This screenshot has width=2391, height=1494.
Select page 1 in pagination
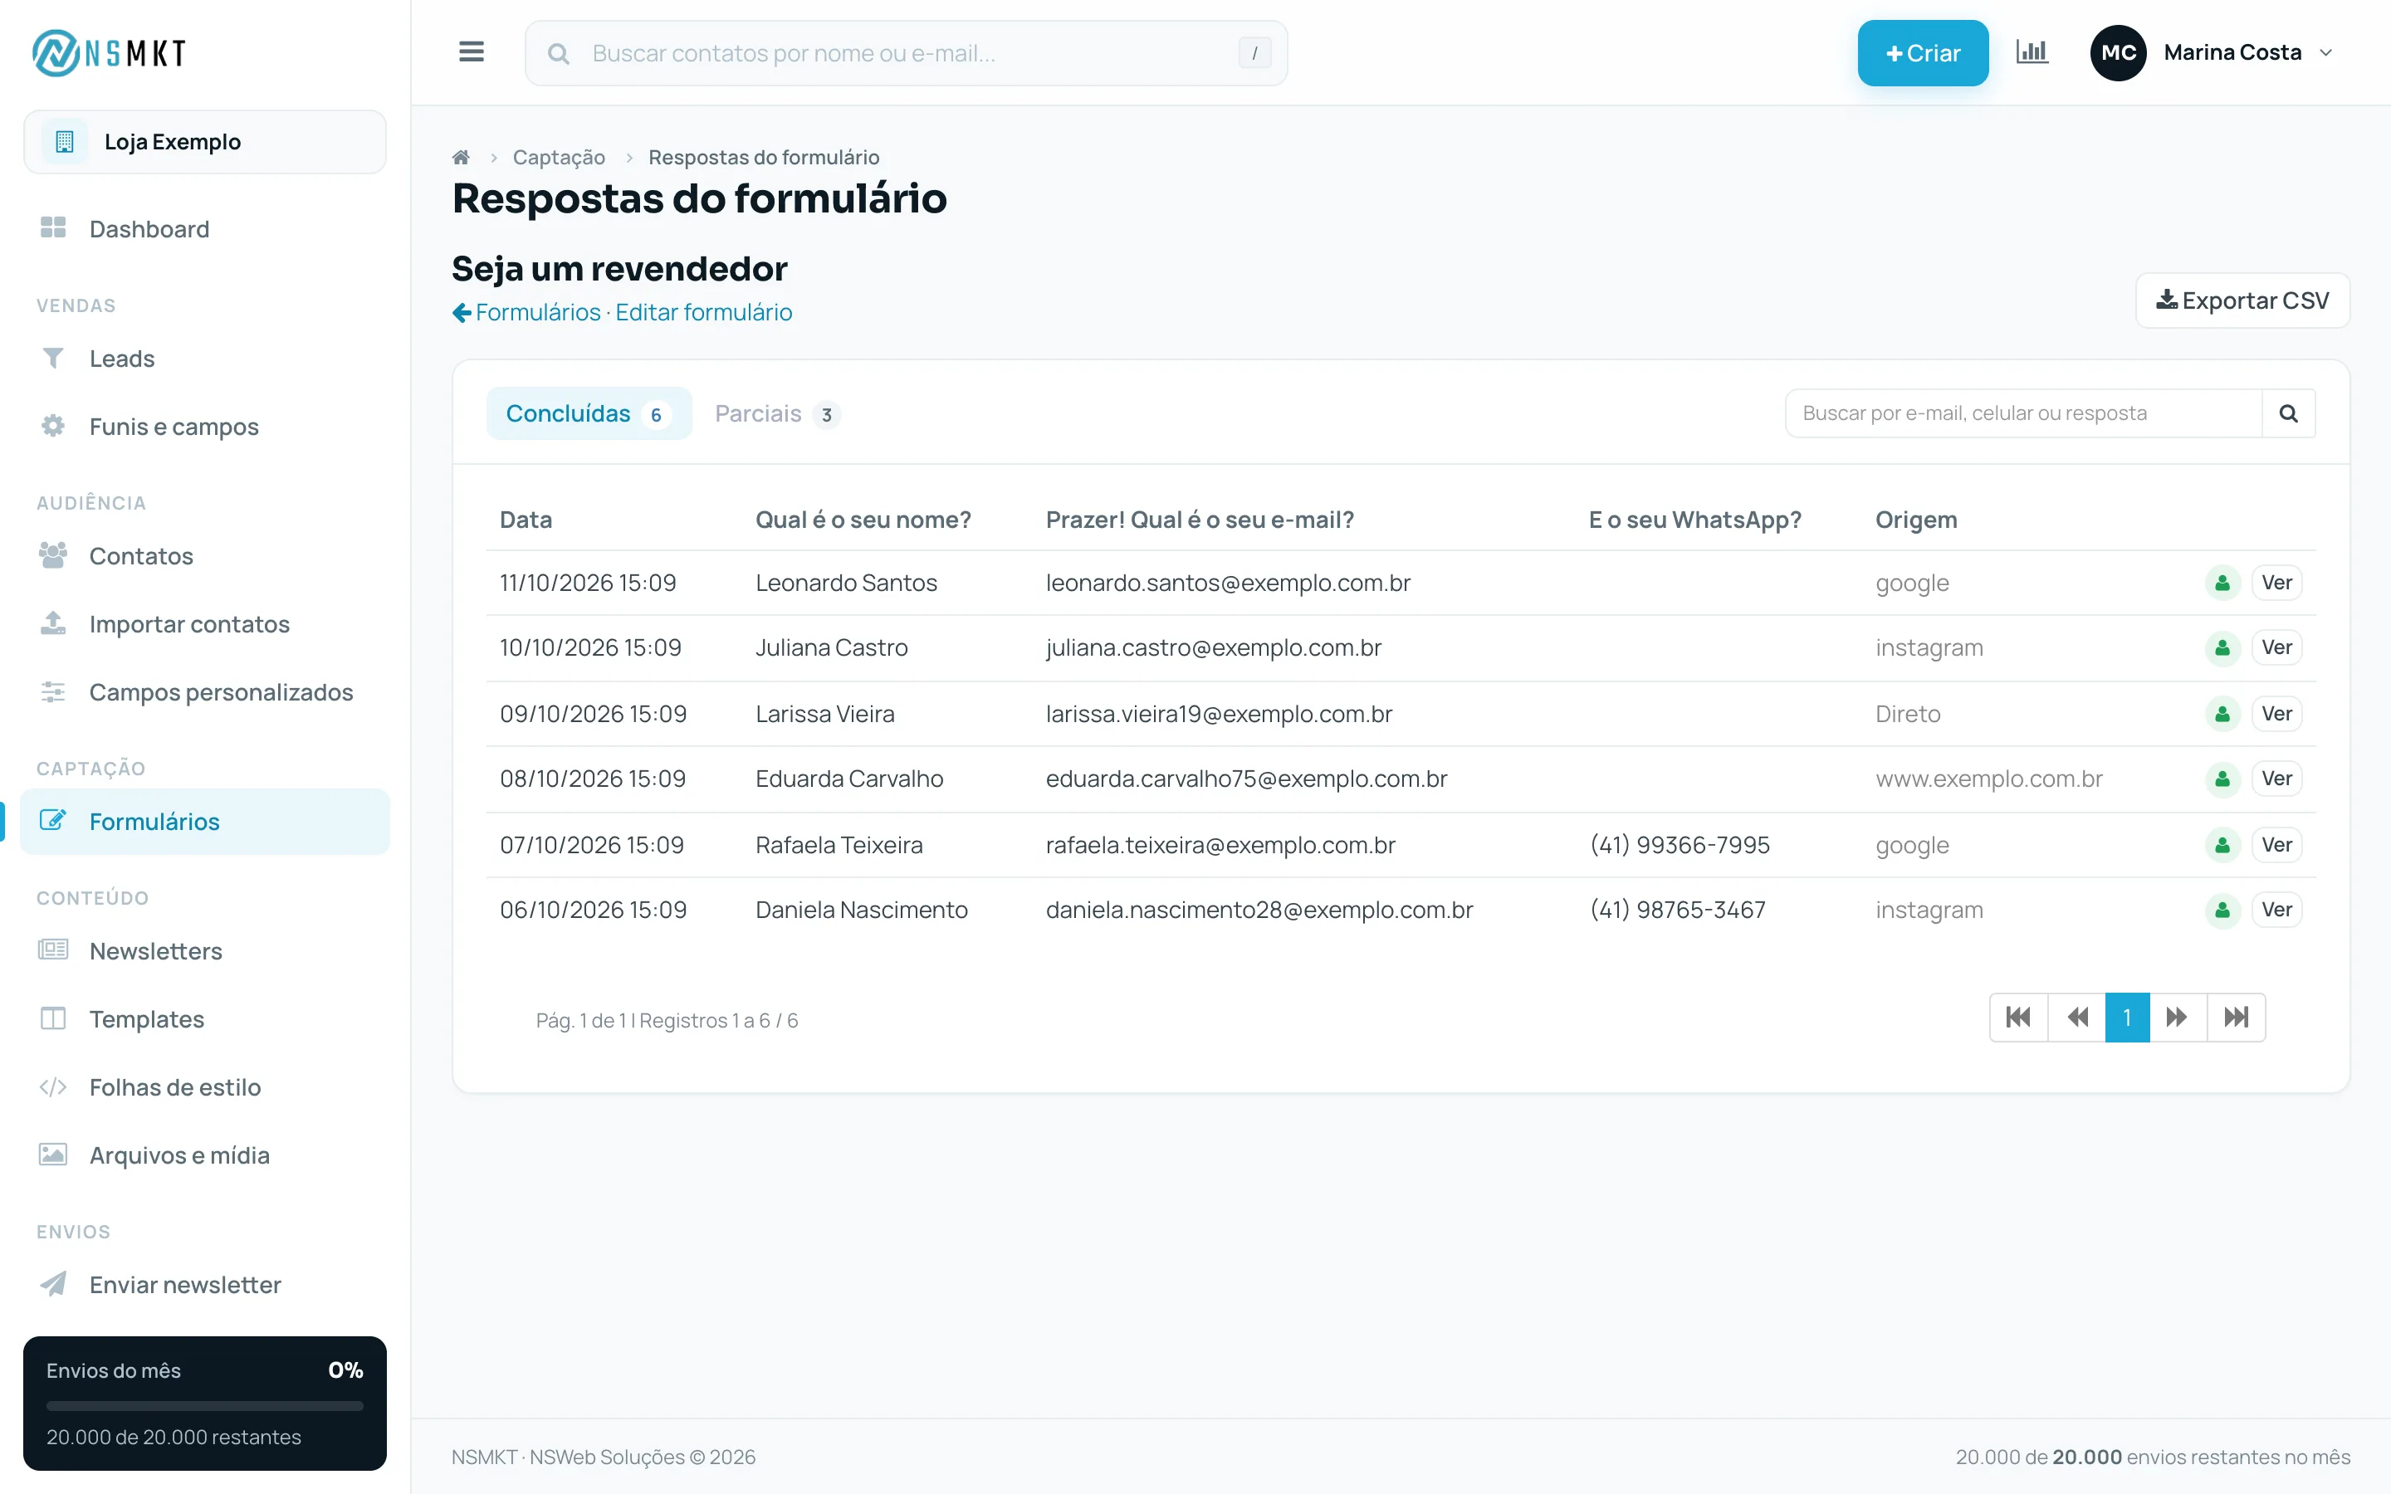pos(2127,1017)
